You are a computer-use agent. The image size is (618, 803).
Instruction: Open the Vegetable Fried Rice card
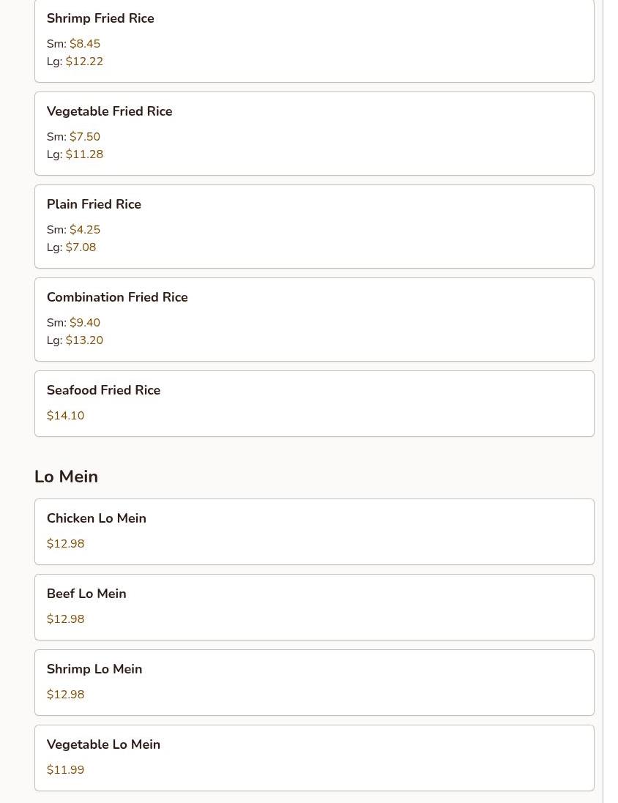tap(314, 134)
